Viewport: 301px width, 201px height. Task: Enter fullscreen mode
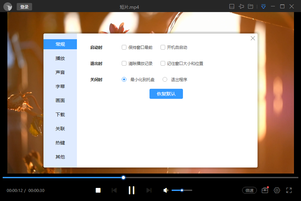[289, 190]
